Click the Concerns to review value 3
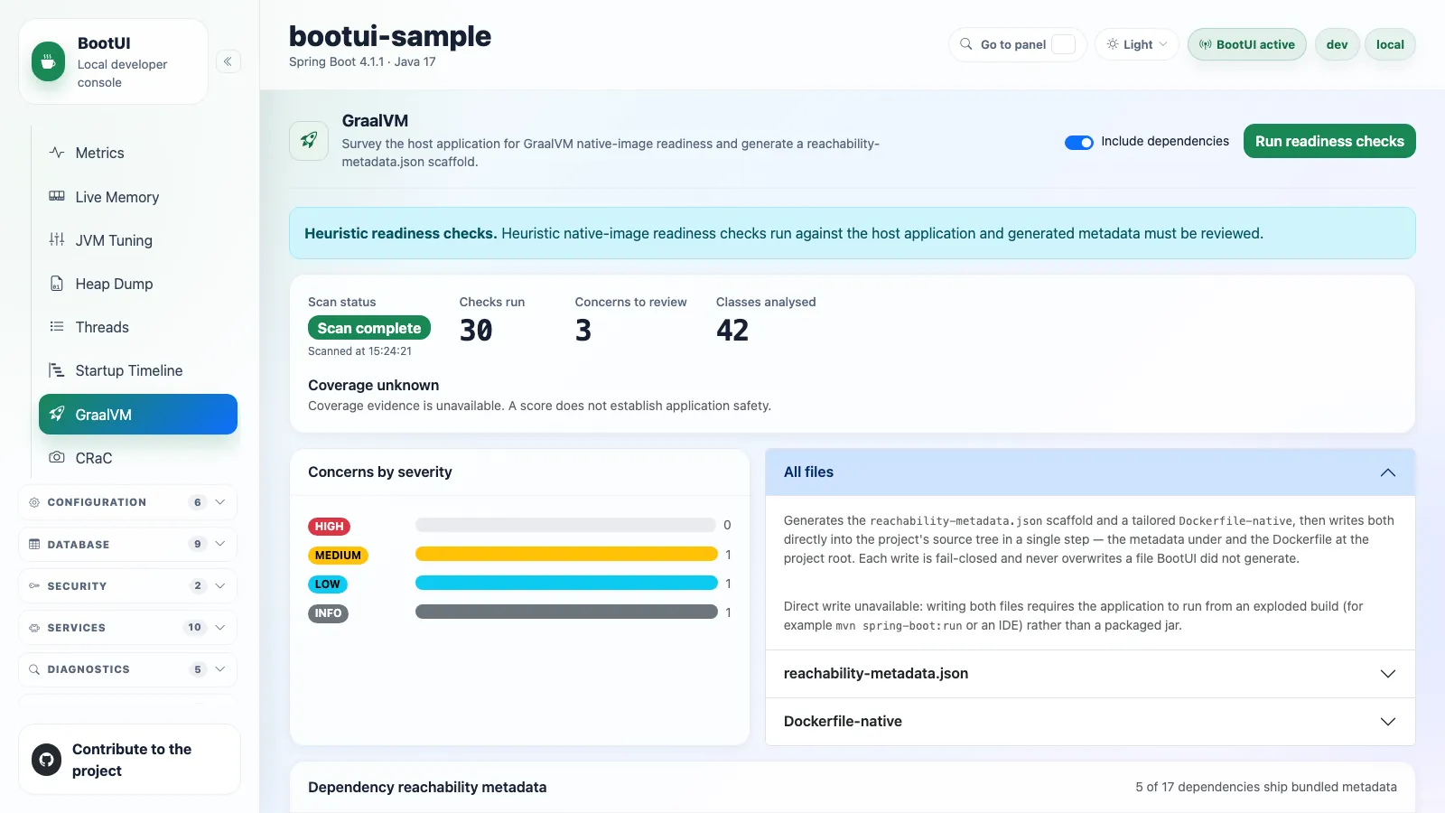1445x813 pixels. tap(583, 331)
